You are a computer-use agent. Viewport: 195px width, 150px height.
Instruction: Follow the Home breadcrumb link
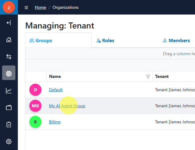point(41,7)
